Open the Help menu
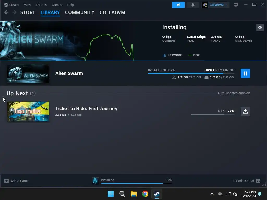Screen dimensions: 267x200 coord(70,5)
